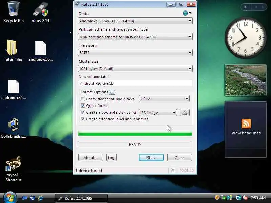Click sidebar next gadgets page arrow
This screenshot has width=271, height=203.
[263, 7]
